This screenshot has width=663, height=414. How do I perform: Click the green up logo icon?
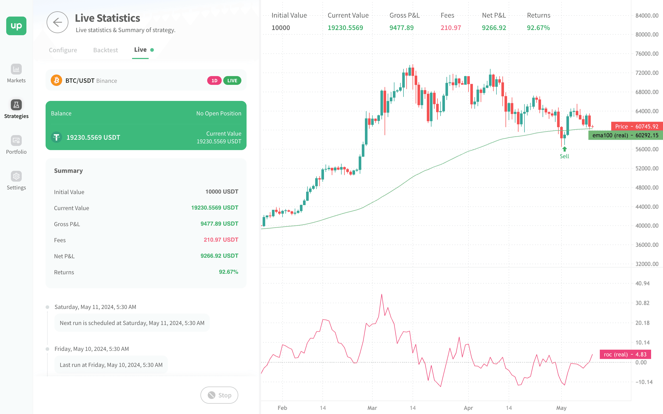[x=16, y=26]
